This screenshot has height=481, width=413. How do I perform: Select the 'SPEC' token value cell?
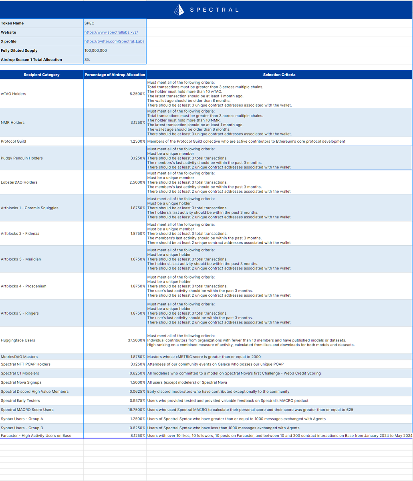click(x=115, y=23)
